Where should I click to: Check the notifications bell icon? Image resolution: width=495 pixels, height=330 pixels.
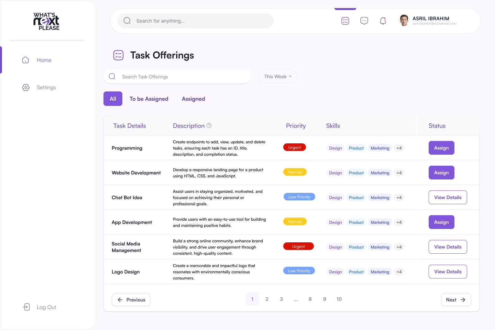point(383,21)
